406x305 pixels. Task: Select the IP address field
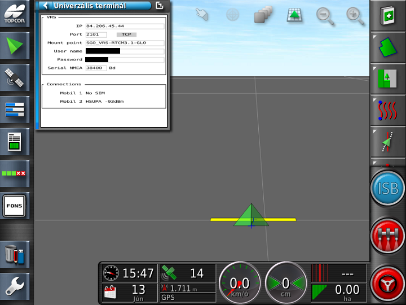pyautogui.click(x=125, y=26)
